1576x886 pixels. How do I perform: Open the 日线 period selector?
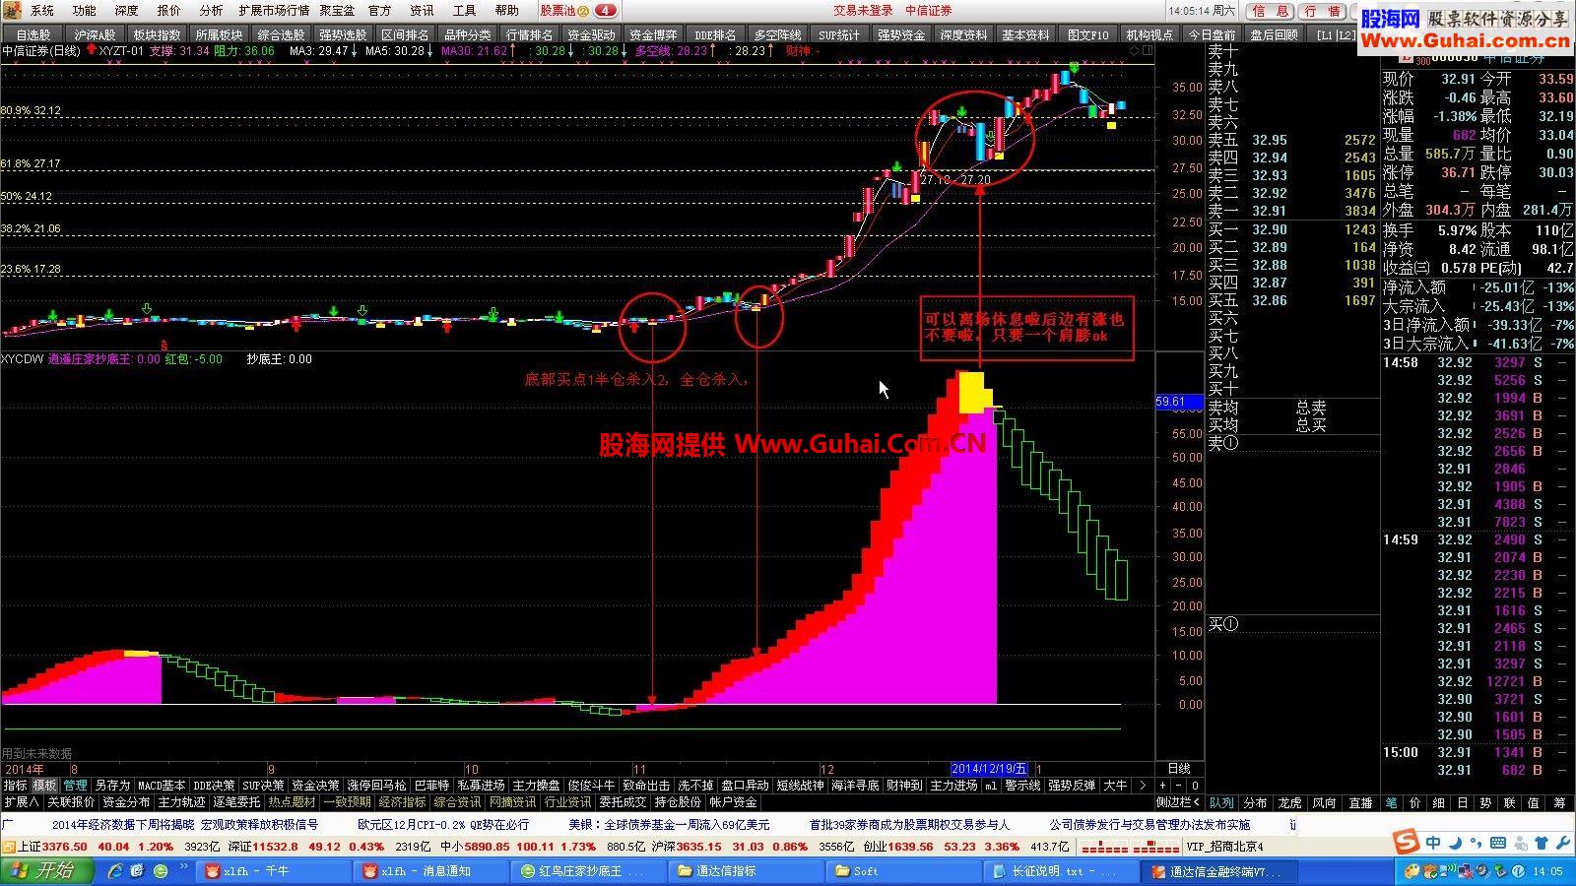pos(1178,769)
